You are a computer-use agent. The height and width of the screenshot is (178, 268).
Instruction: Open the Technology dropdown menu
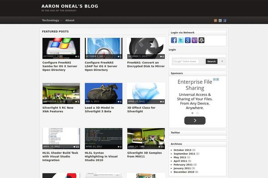pyautogui.click(x=52, y=20)
